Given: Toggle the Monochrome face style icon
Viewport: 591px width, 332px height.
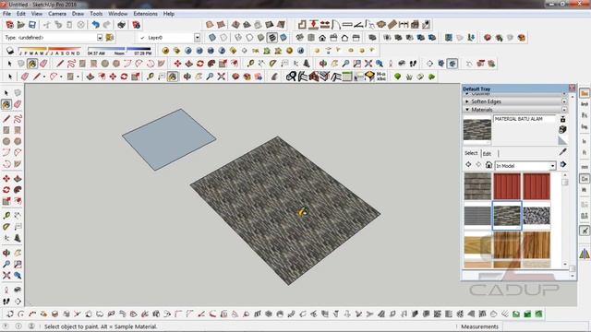Looking at the screenshot, I should click(x=283, y=38).
